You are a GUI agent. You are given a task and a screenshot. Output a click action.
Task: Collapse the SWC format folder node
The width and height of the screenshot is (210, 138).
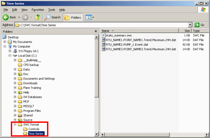pos(15,125)
